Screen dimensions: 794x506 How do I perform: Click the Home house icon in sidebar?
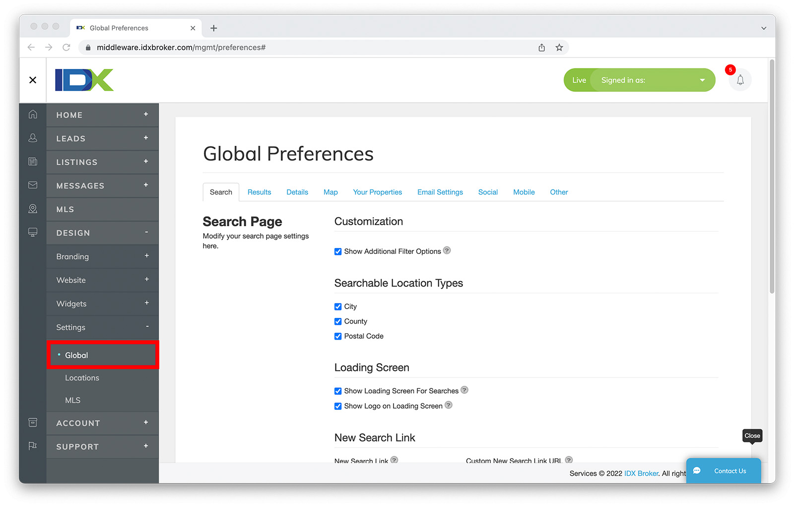[x=33, y=115]
